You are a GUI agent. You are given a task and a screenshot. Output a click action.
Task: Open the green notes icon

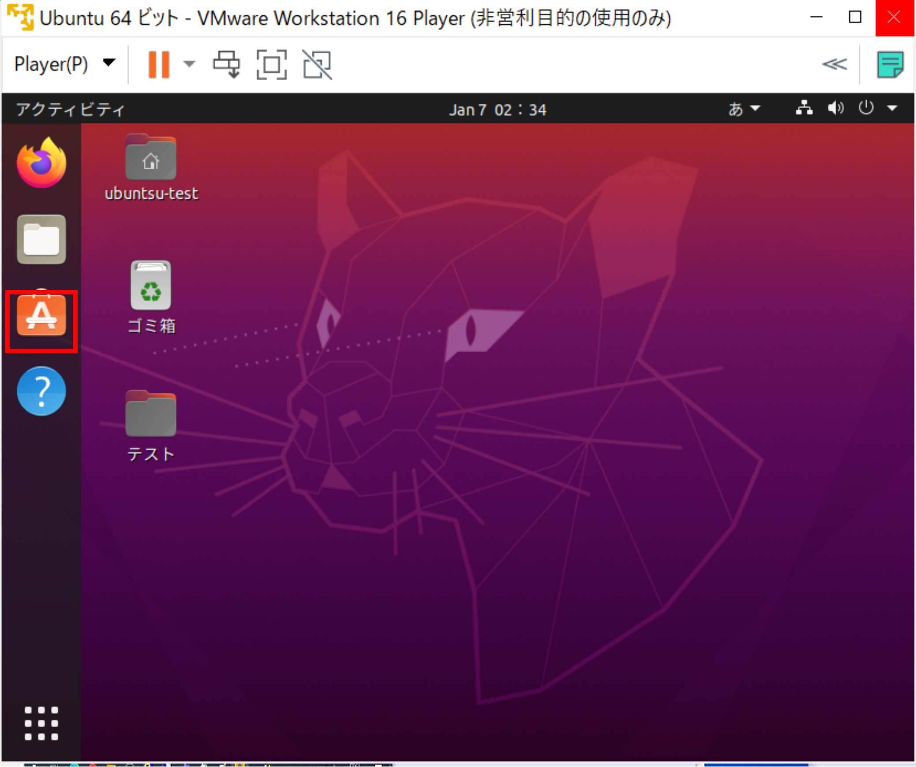(890, 65)
